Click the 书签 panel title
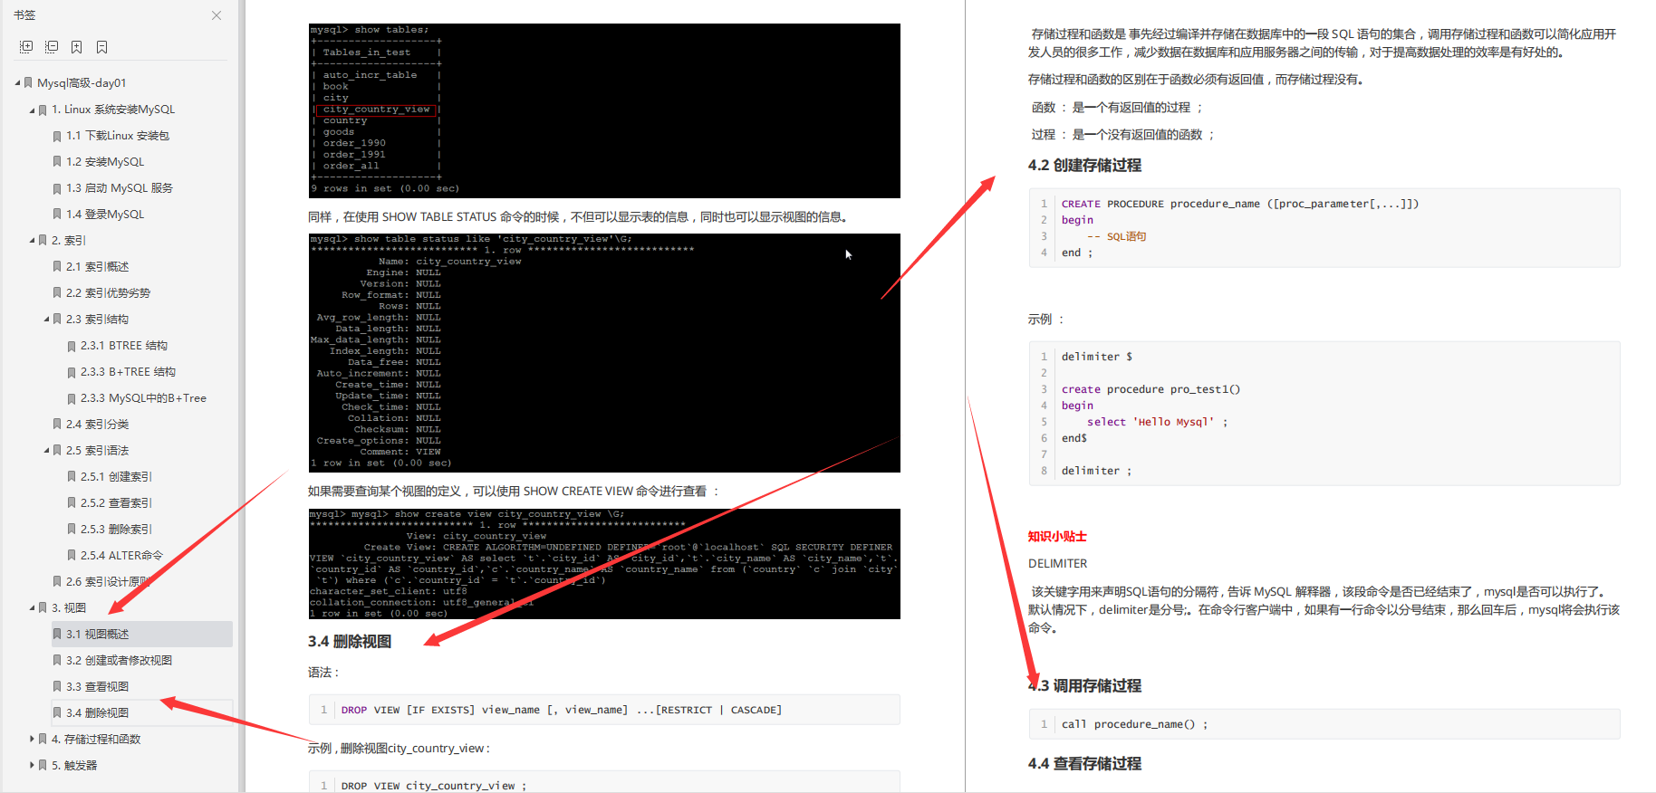The width and height of the screenshot is (1656, 793). point(24,15)
